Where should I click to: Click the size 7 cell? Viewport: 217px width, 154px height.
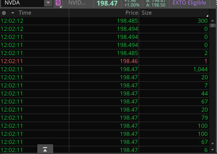[x=206, y=86]
